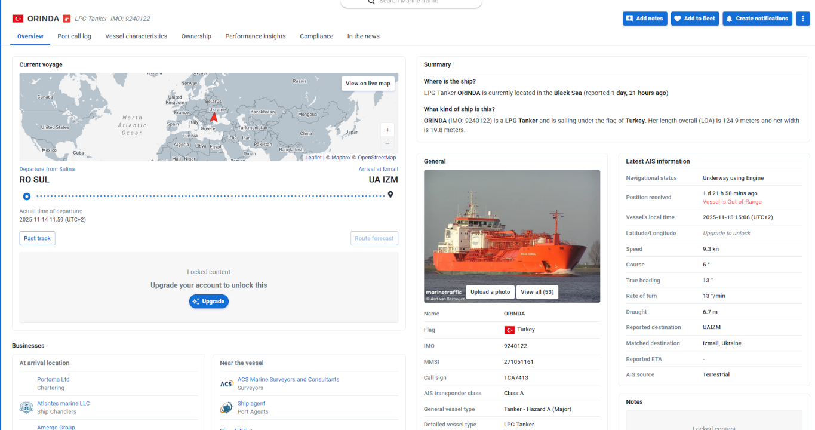Click local time 2025-11-15 15:06 (UTC+2)
815x430 pixels.
pos(738,217)
